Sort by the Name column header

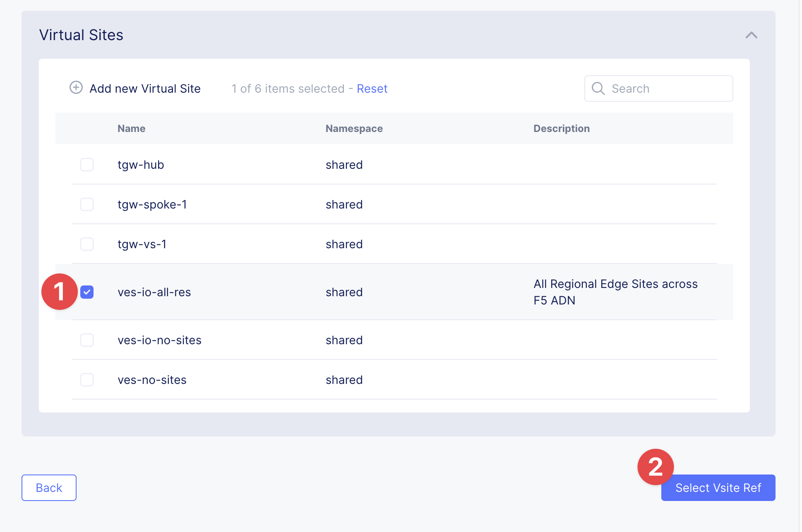pos(131,129)
